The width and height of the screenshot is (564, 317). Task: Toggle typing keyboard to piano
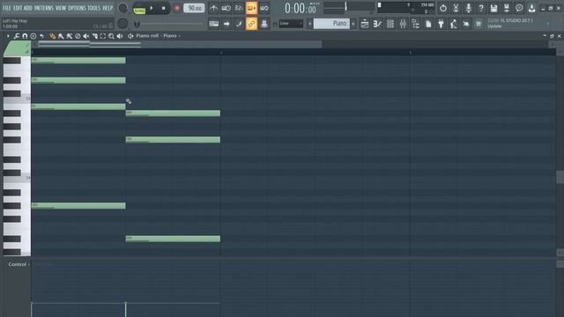[x=213, y=24]
